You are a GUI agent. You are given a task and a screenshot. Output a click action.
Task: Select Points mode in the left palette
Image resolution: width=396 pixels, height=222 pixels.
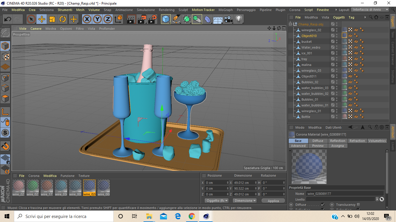click(6, 77)
